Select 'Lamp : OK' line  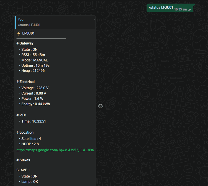tap(30, 182)
